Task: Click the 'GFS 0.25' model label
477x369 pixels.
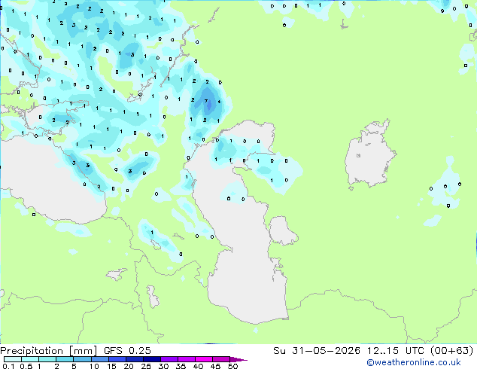Action: [127, 351]
